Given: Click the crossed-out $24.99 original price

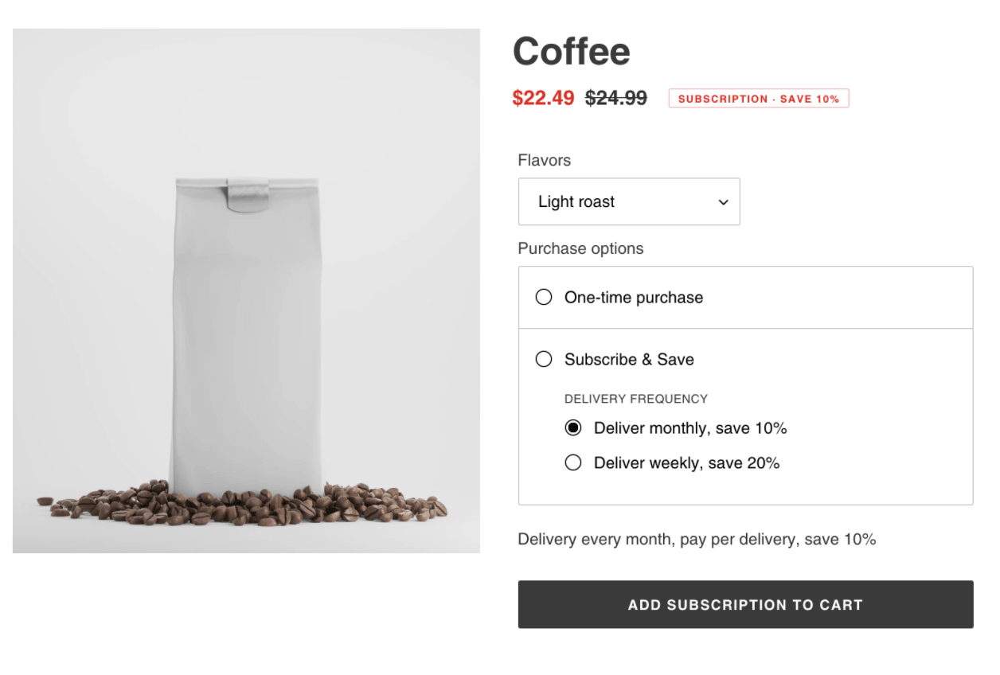Looking at the screenshot, I should (x=615, y=98).
